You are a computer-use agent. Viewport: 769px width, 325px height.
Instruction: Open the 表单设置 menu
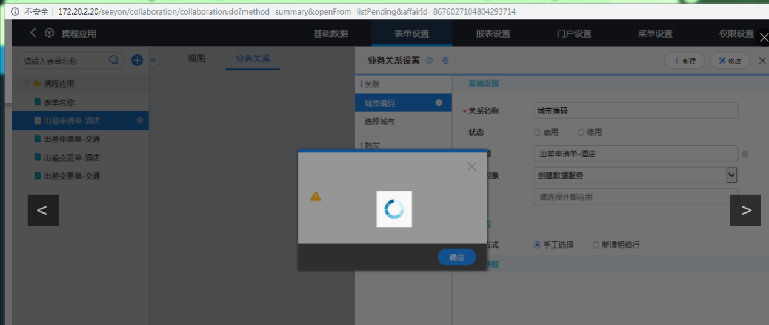[x=412, y=34]
